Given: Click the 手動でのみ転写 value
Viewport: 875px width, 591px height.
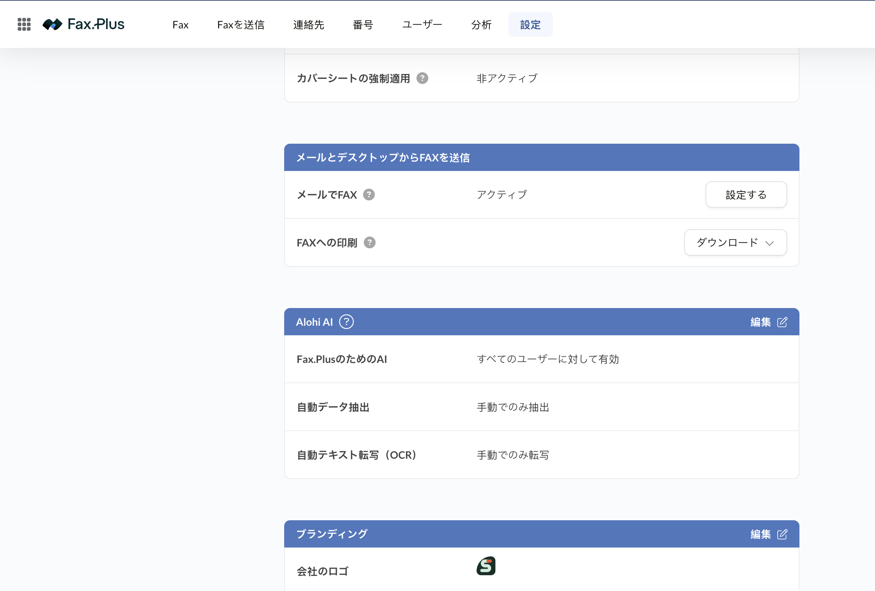Looking at the screenshot, I should click(x=513, y=455).
